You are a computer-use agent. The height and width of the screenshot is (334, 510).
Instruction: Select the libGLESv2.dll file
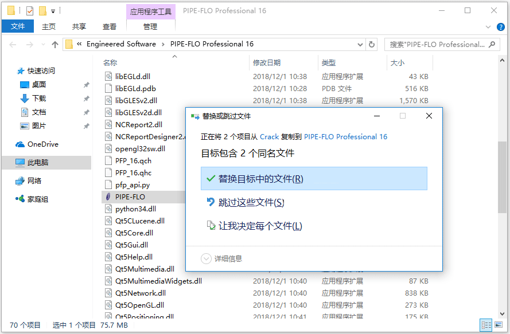(x=136, y=100)
